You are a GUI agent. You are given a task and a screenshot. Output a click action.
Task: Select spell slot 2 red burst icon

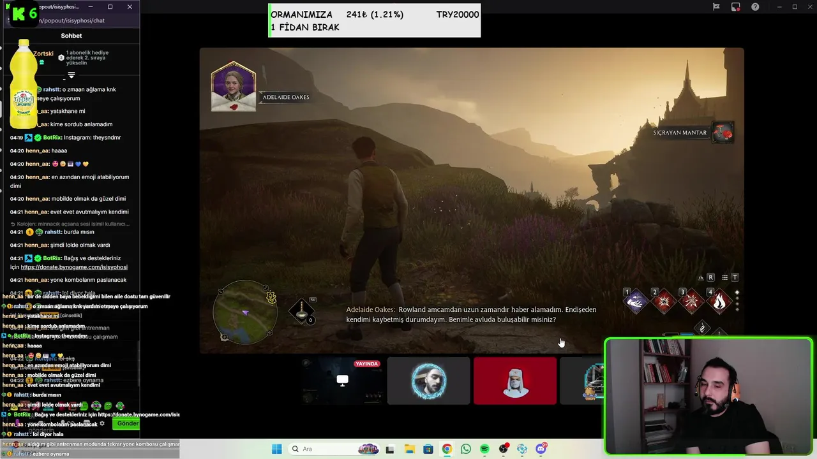[664, 301]
